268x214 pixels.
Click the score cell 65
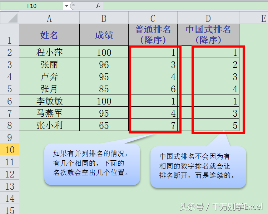click(104, 125)
